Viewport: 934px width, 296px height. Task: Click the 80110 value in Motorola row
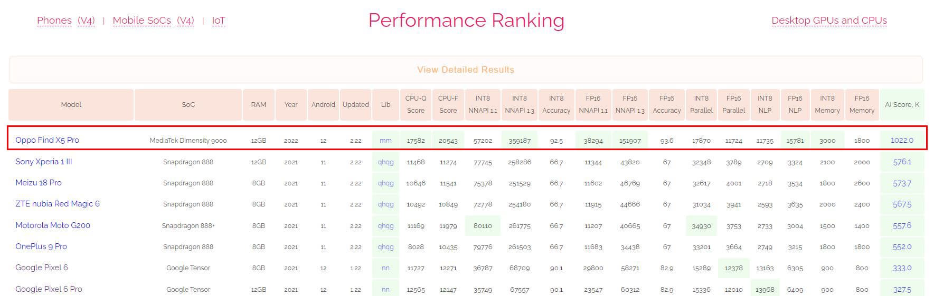(x=483, y=225)
